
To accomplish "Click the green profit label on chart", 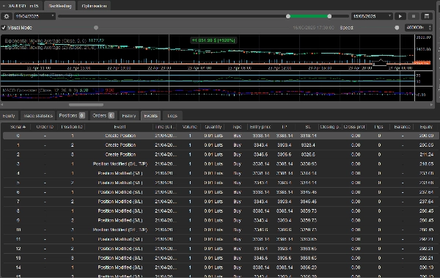I will [x=213, y=40].
